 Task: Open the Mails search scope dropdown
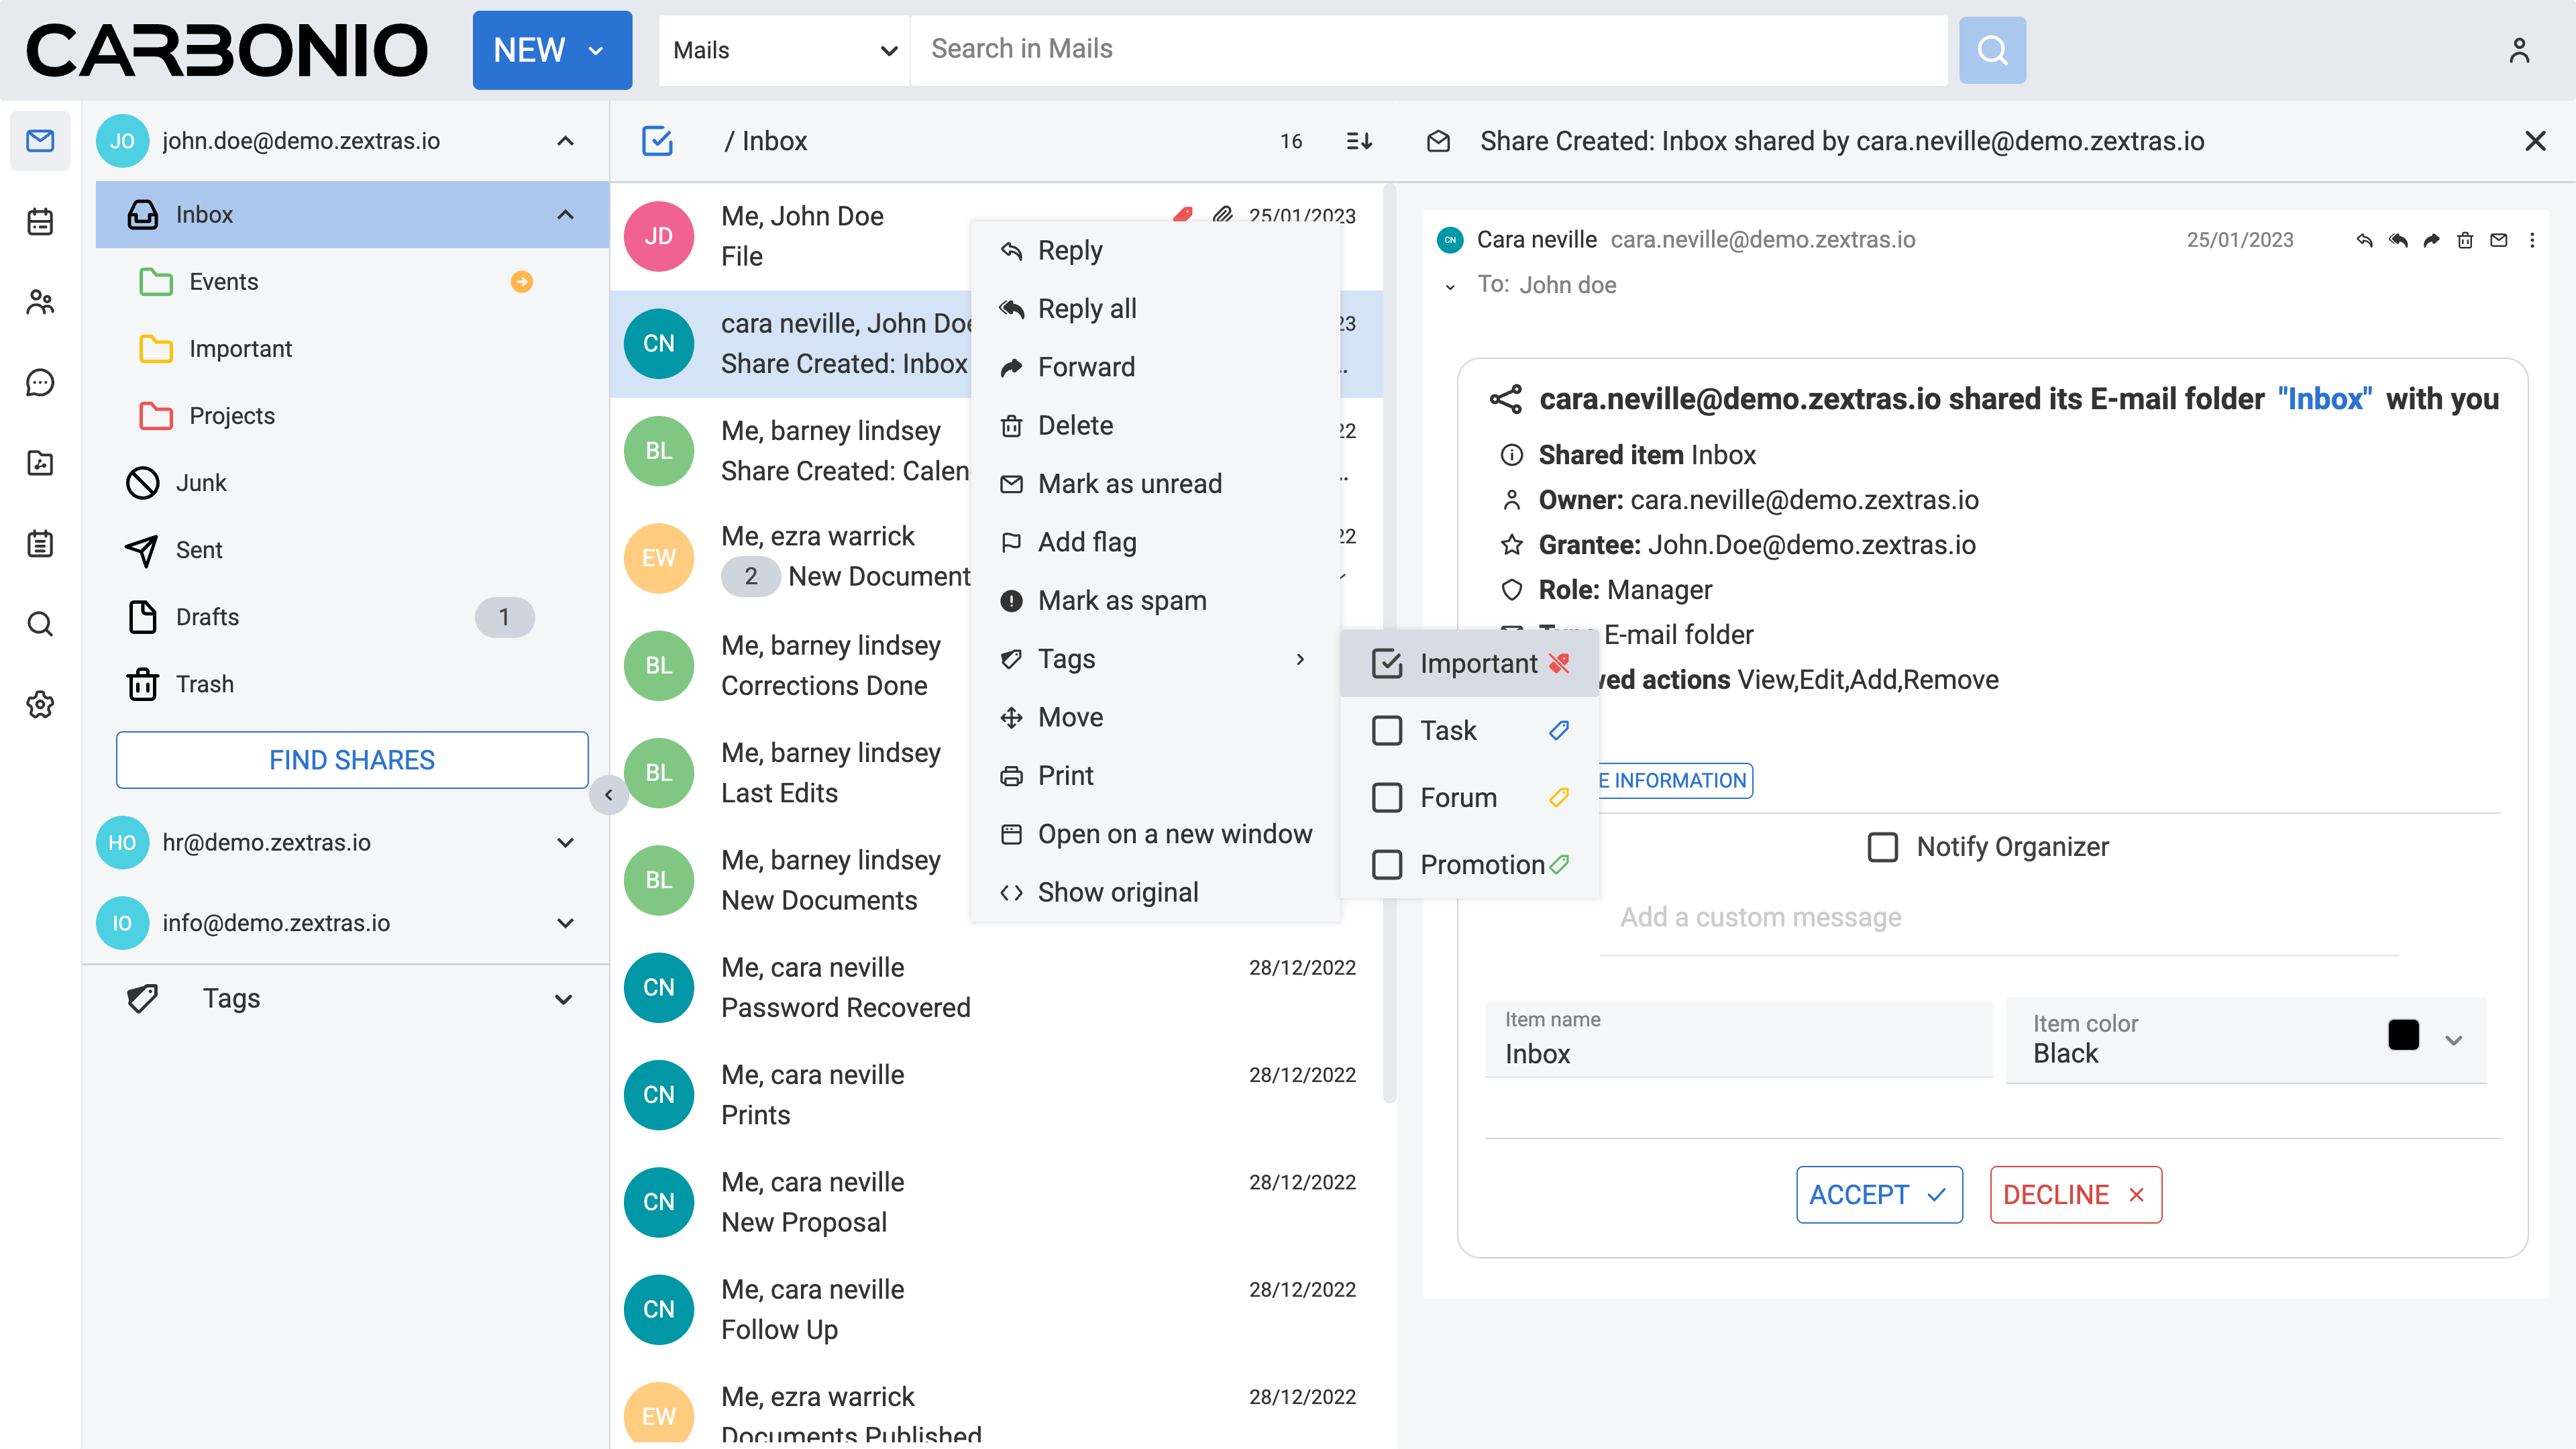tap(784, 50)
